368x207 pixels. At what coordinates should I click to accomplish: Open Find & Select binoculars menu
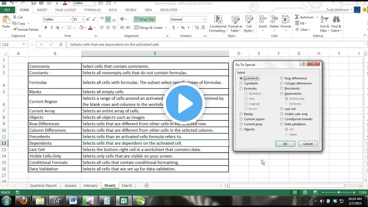[336, 24]
